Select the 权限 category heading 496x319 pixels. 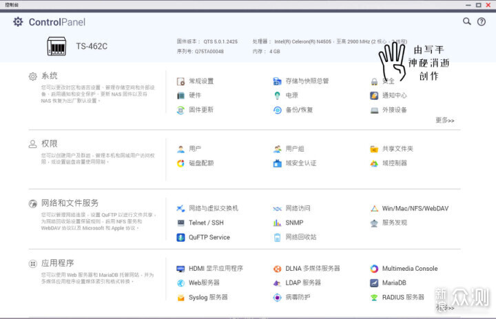tap(50, 144)
